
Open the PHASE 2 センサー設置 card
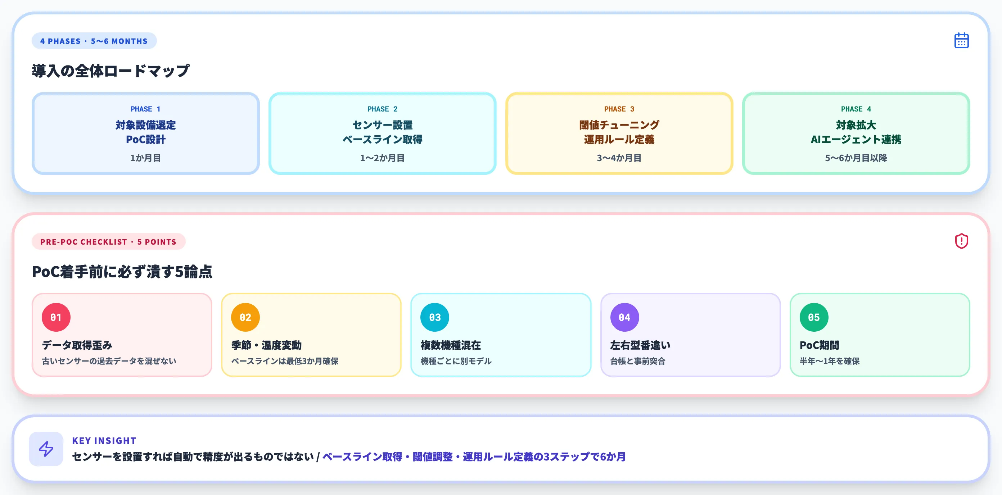pyautogui.click(x=382, y=133)
